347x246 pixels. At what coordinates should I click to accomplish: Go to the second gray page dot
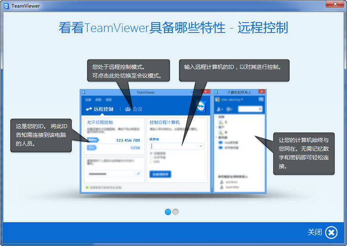click(176, 212)
